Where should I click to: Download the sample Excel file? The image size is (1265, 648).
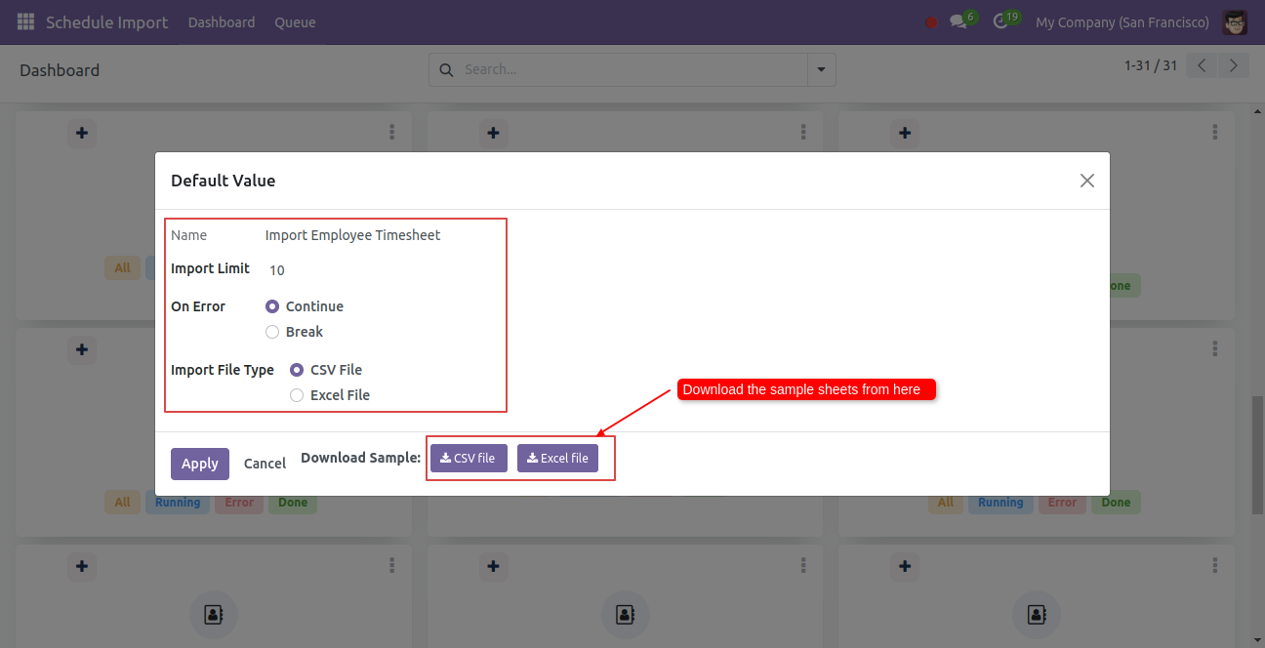click(557, 458)
